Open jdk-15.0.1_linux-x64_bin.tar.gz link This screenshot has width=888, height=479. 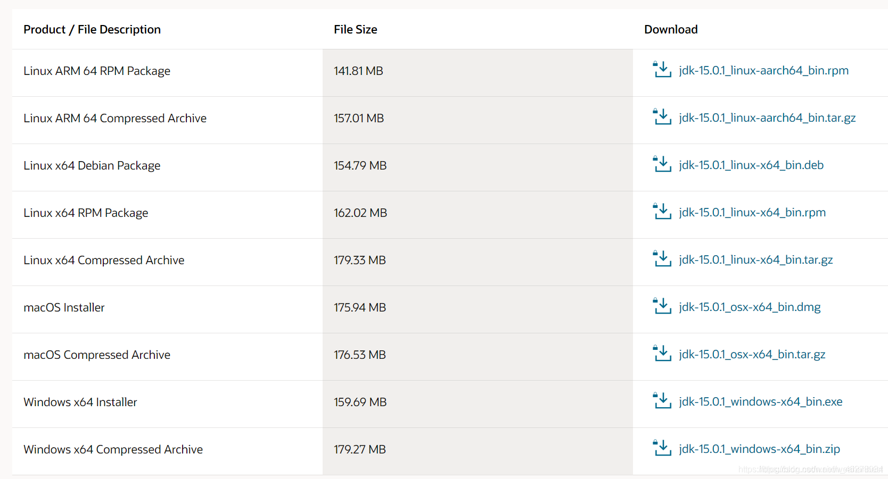click(x=756, y=260)
